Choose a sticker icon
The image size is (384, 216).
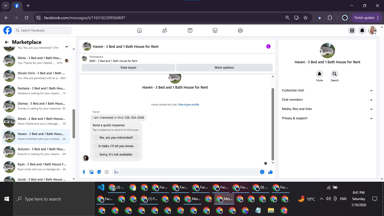[x=99, y=172]
